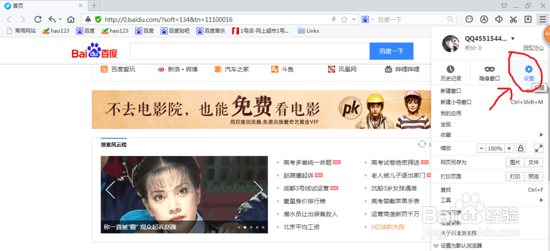This screenshot has height=251, width=550.
Task: Reload the page with refresh icon
Action: point(37,19)
